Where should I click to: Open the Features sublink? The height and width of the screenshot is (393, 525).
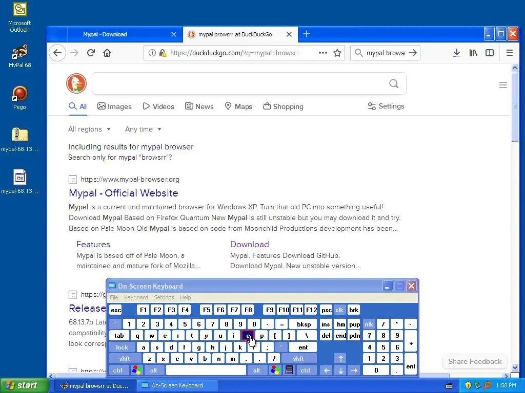(93, 244)
